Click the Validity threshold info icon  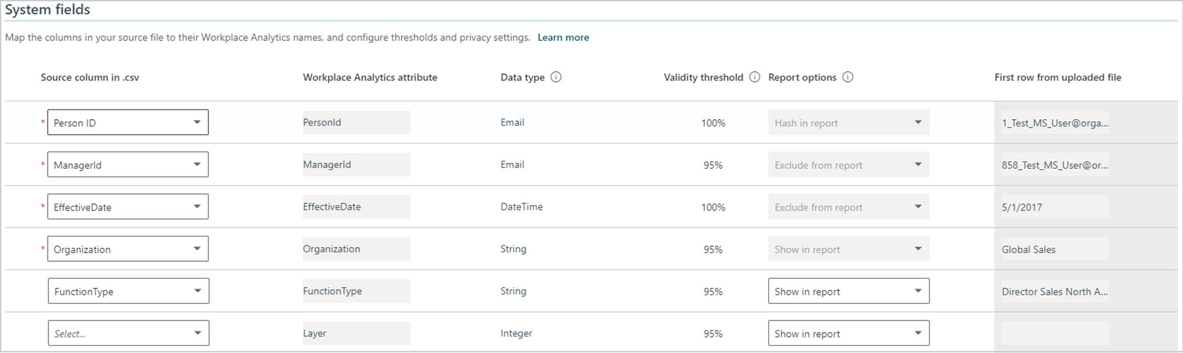(x=755, y=77)
